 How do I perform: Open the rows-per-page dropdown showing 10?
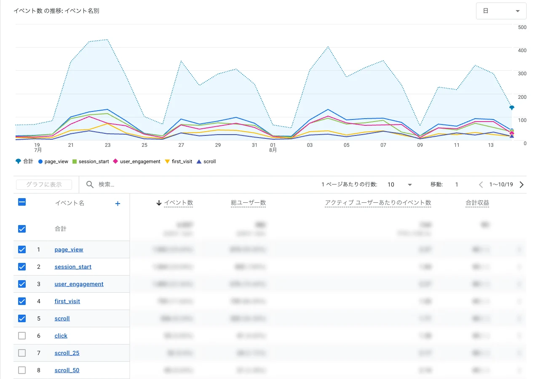click(400, 184)
